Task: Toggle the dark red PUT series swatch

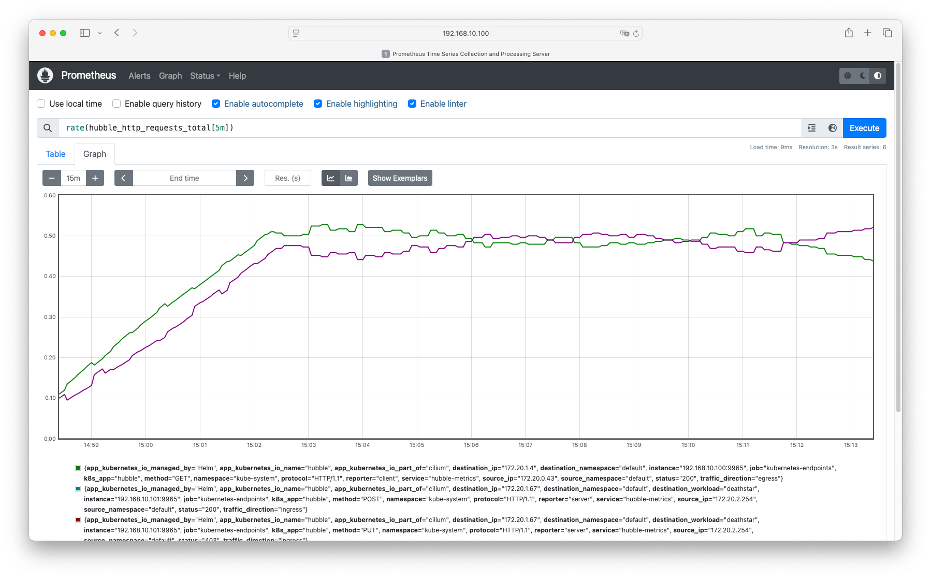Action: click(78, 520)
